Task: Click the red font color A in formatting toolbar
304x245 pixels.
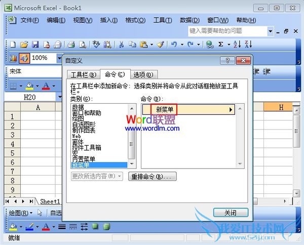Action: point(46,86)
